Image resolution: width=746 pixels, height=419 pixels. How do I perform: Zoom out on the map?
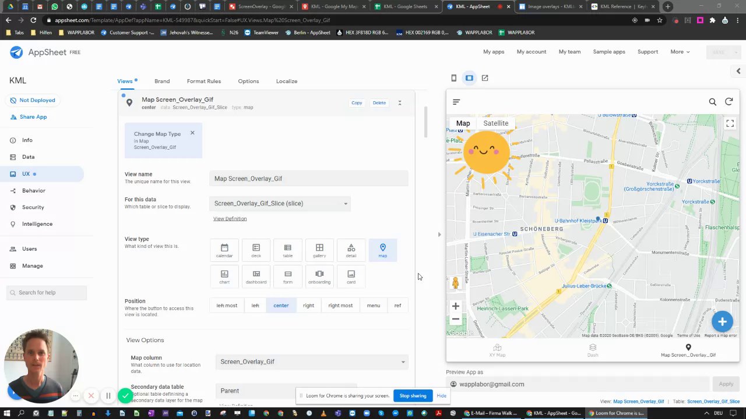click(x=456, y=319)
